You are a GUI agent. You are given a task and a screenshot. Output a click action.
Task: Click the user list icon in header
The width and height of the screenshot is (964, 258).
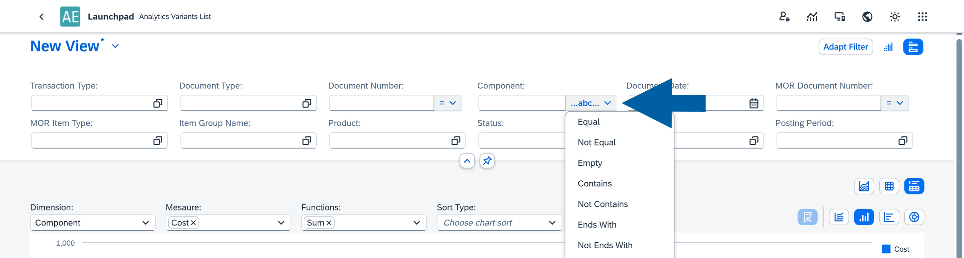point(784,17)
